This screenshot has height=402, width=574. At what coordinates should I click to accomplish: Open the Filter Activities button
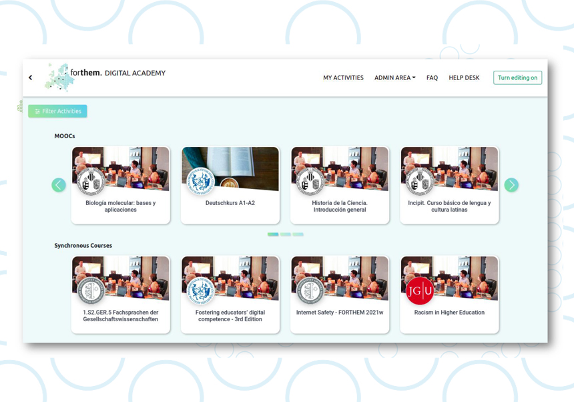click(57, 111)
